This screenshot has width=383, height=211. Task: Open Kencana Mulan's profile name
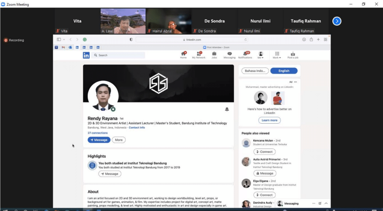click(263, 140)
